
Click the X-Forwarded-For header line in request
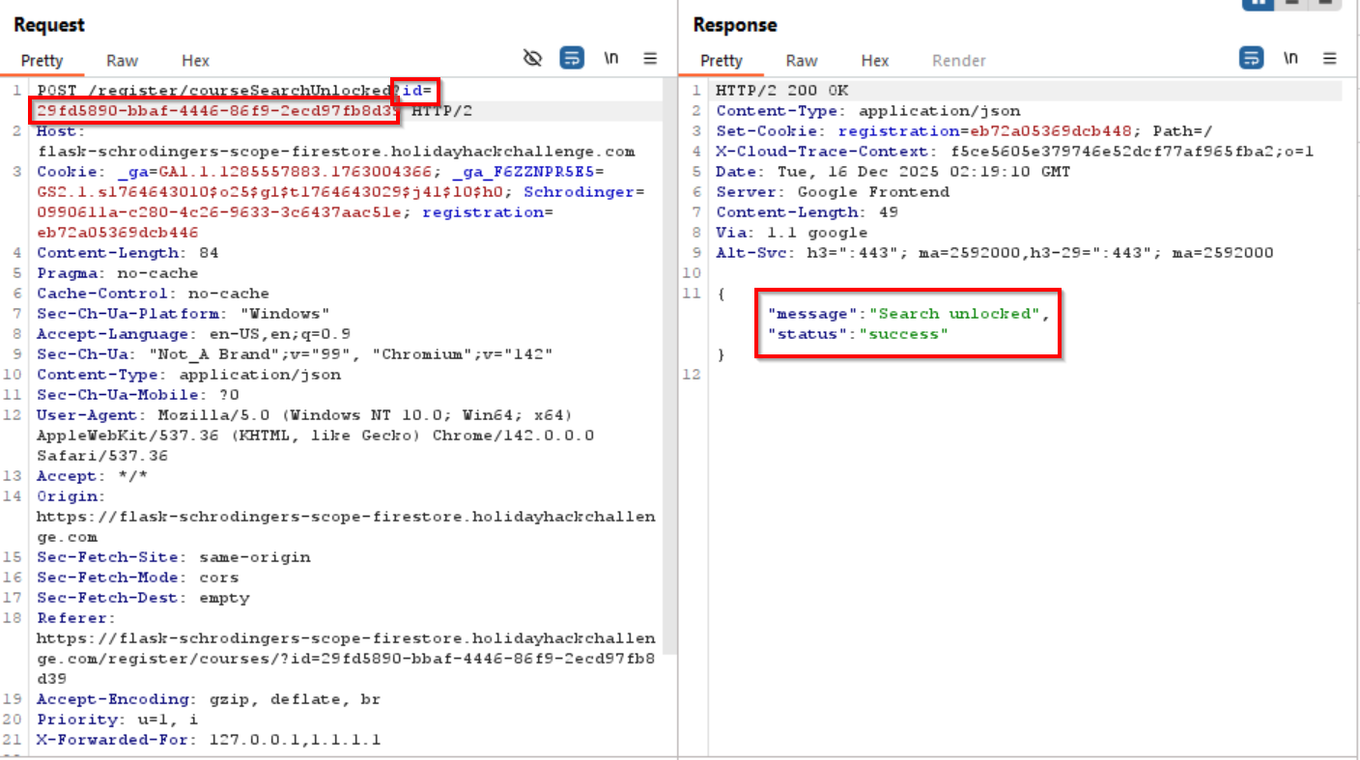click(208, 740)
